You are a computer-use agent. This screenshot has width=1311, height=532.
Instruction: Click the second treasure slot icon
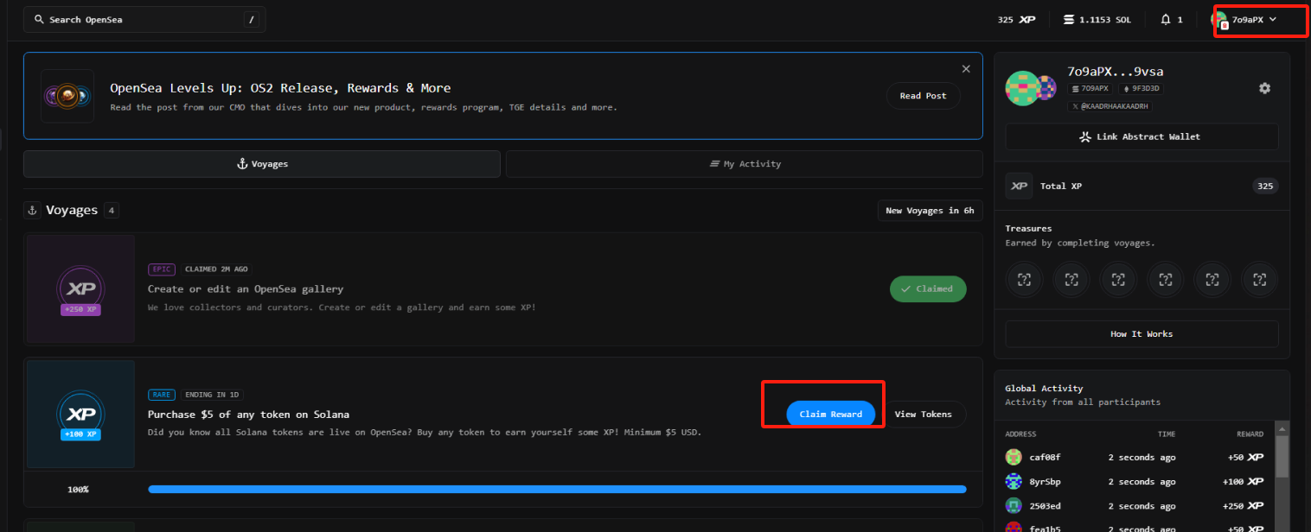[1071, 279]
